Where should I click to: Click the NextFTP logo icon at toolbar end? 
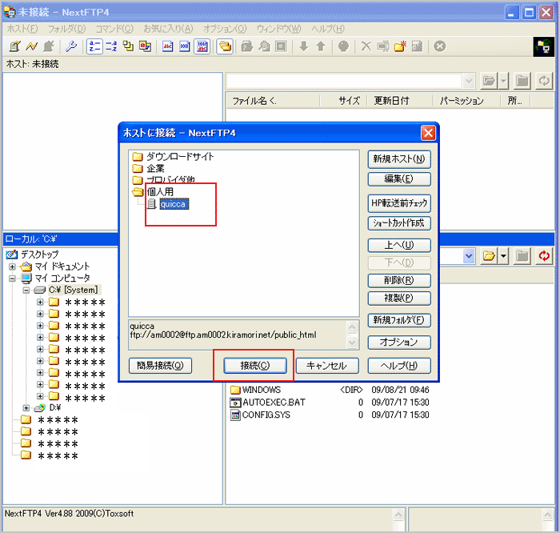(x=543, y=46)
